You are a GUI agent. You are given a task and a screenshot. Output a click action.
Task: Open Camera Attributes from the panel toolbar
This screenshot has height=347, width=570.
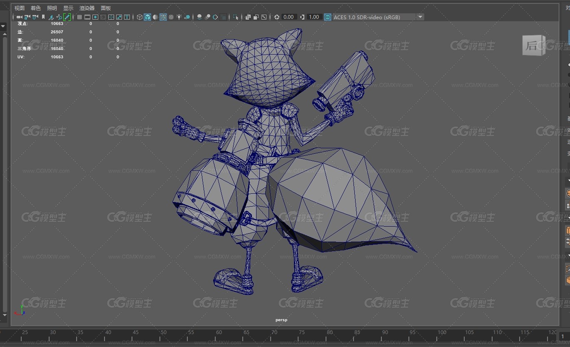[x=35, y=17]
